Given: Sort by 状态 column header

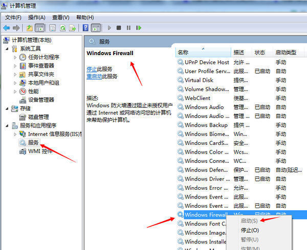Looking at the screenshot, I should pyautogui.click(x=262, y=53).
